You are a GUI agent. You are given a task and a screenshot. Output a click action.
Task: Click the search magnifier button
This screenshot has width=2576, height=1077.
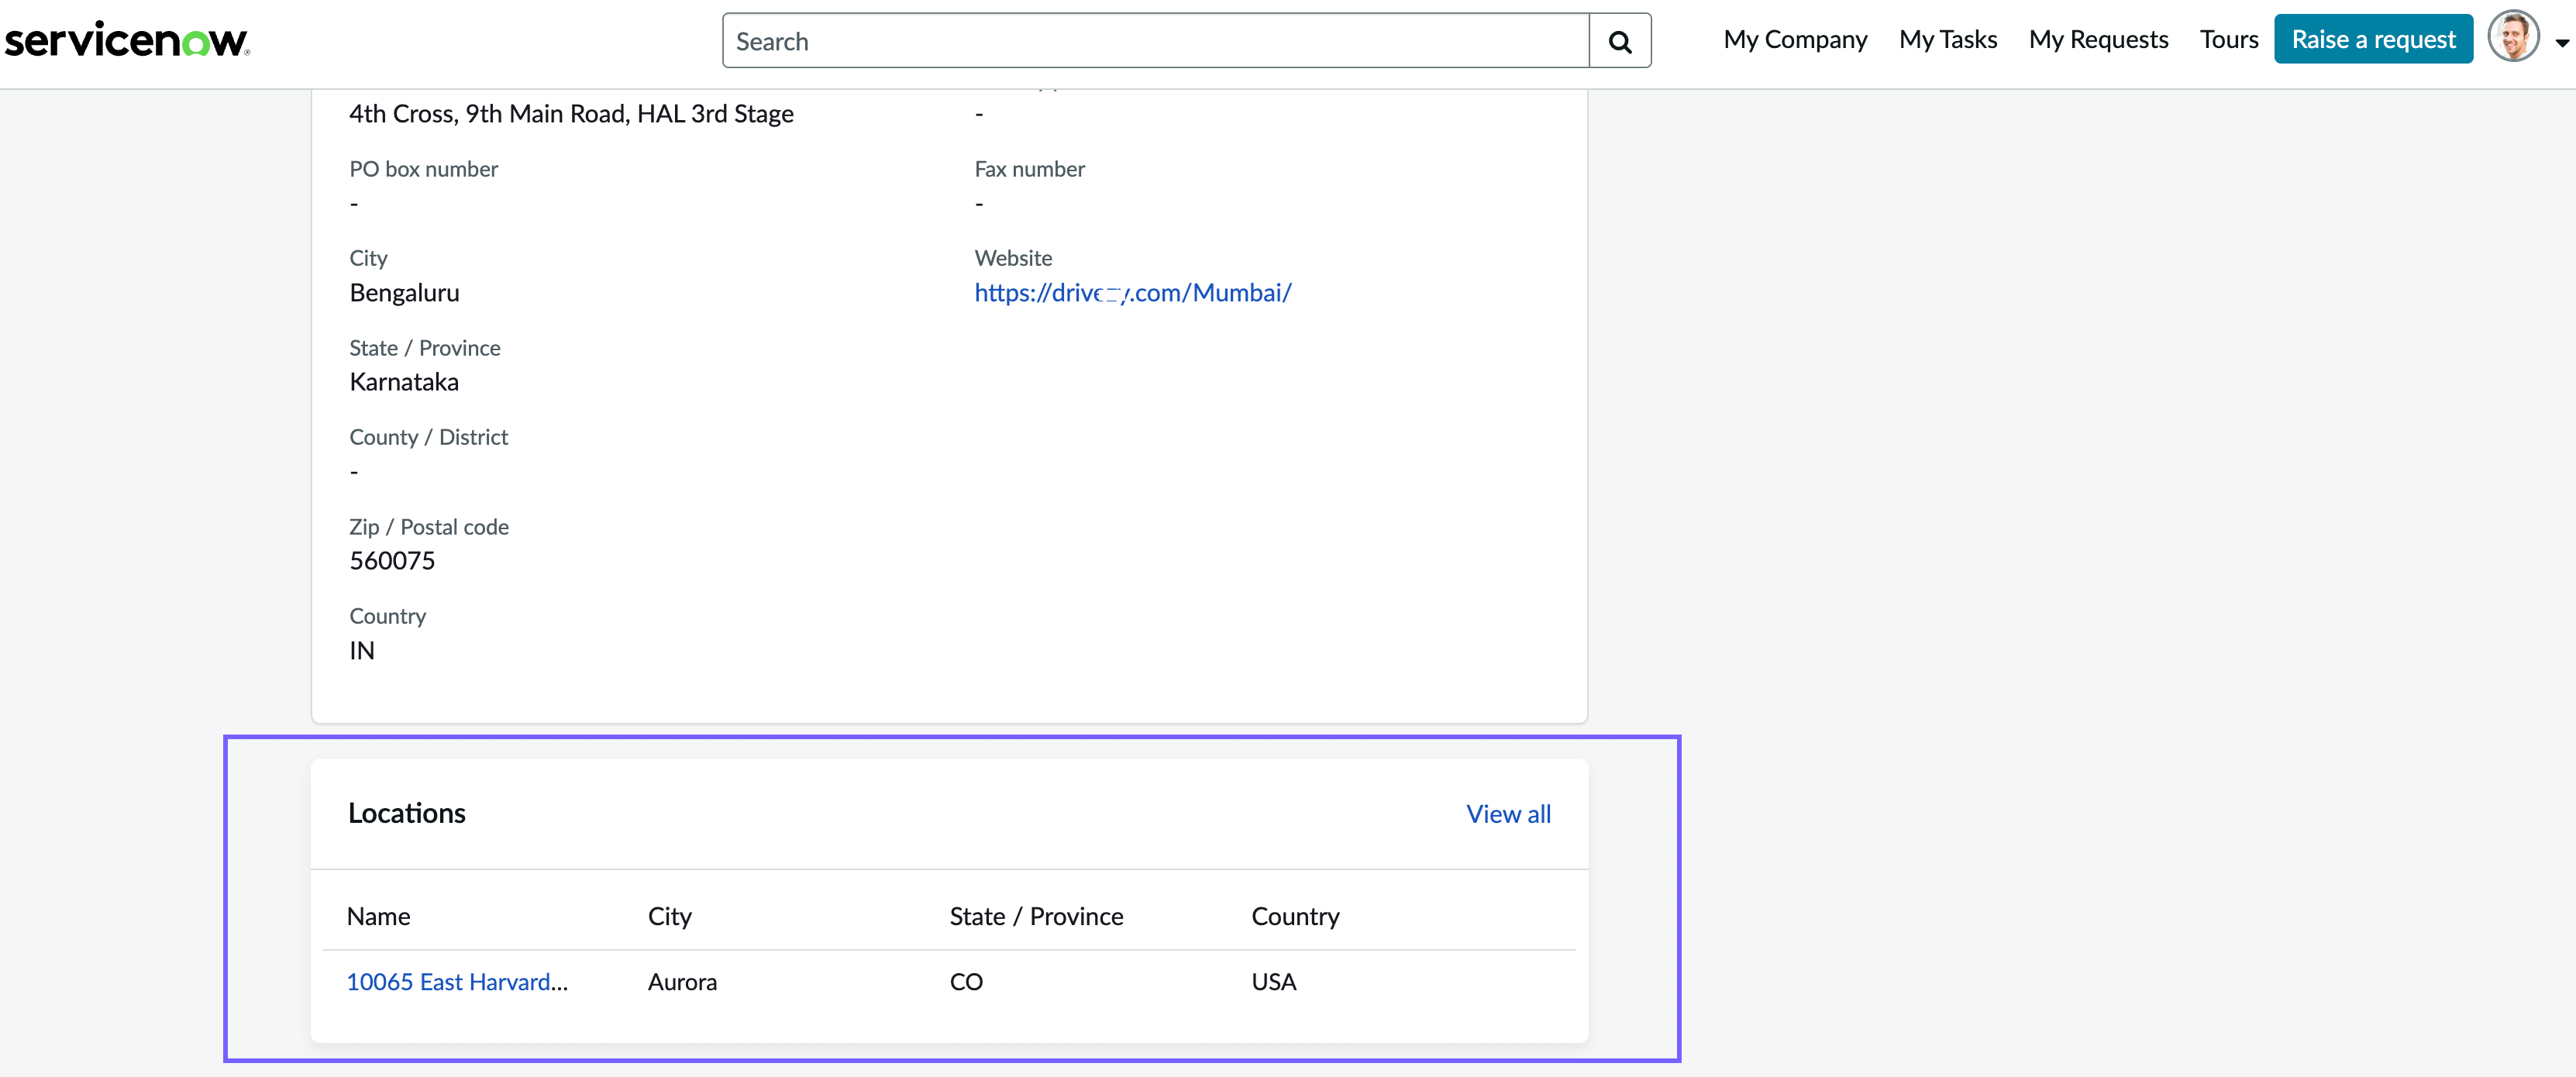click(x=1620, y=41)
